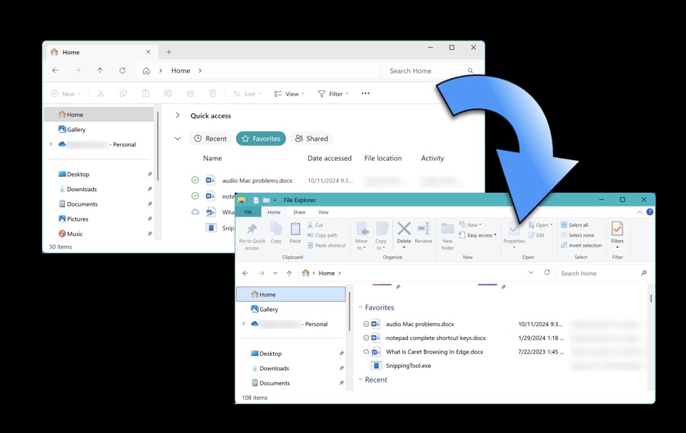Close the Home tab

pyautogui.click(x=148, y=52)
